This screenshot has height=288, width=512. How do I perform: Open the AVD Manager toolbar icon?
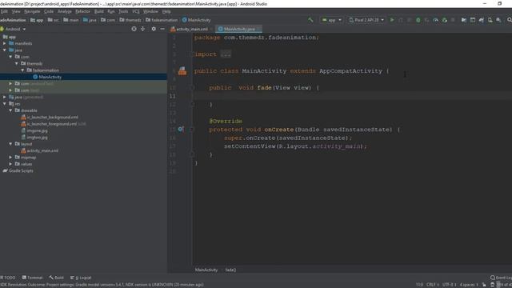pos(490,20)
